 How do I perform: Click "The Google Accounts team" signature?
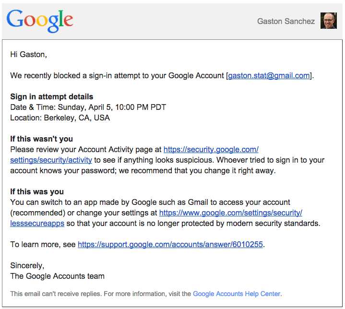(57, 276)
